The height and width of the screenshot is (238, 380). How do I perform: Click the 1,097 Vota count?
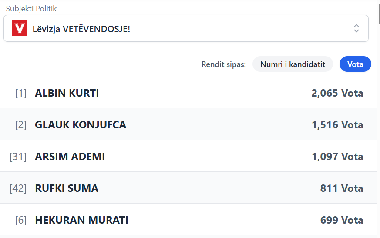337,157
